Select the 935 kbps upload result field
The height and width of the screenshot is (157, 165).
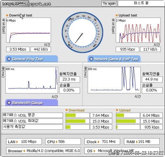127,49
